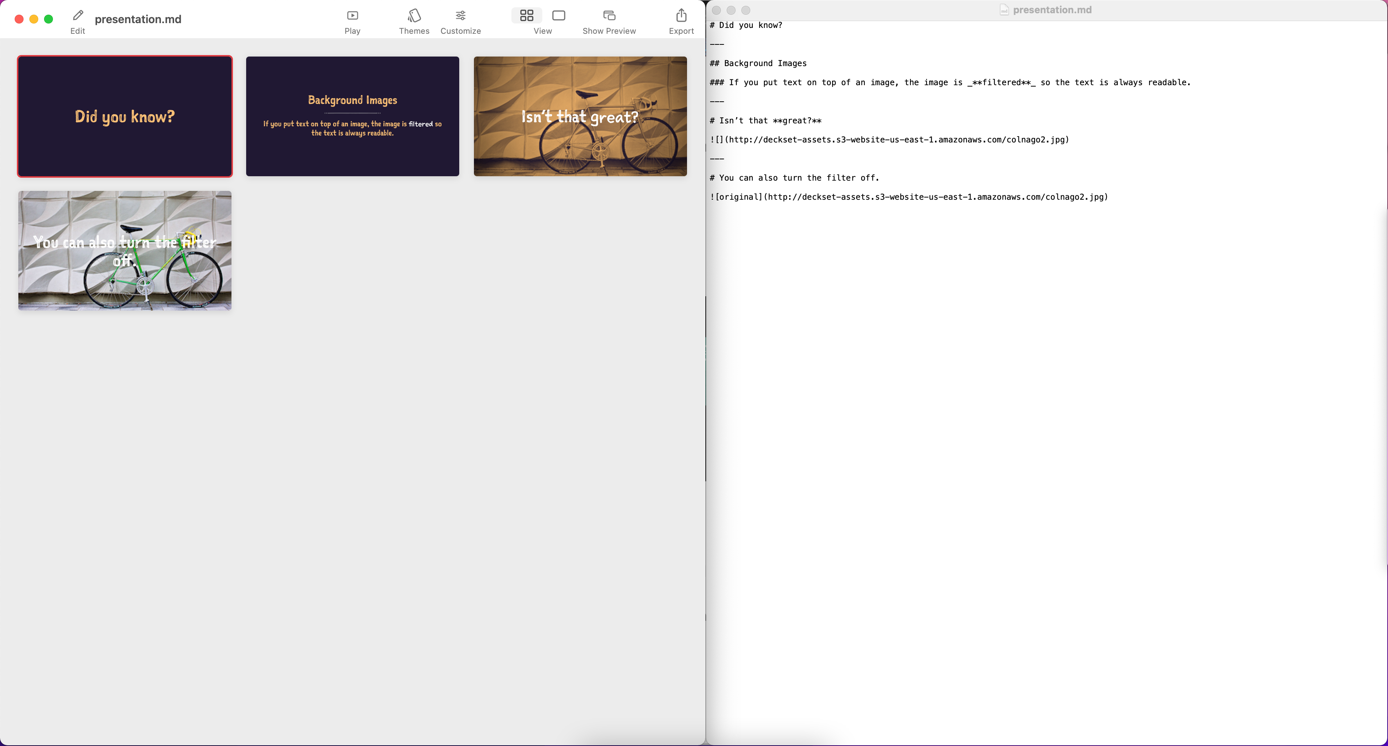The width and height of the screenshot is (1388, 746).
Task: Open the Export share icon
Action: (681, 16)
